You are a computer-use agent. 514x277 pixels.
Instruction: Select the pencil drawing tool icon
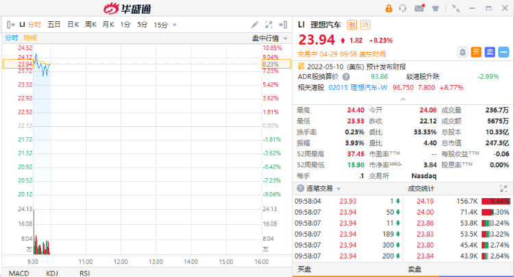coord(256,25)
